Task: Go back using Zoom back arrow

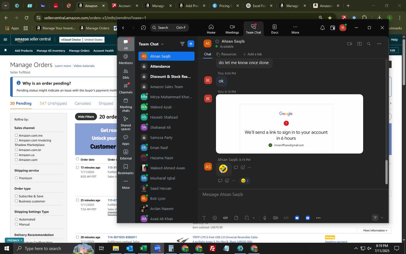Action: pyautogui.click(x=123, y=28)
